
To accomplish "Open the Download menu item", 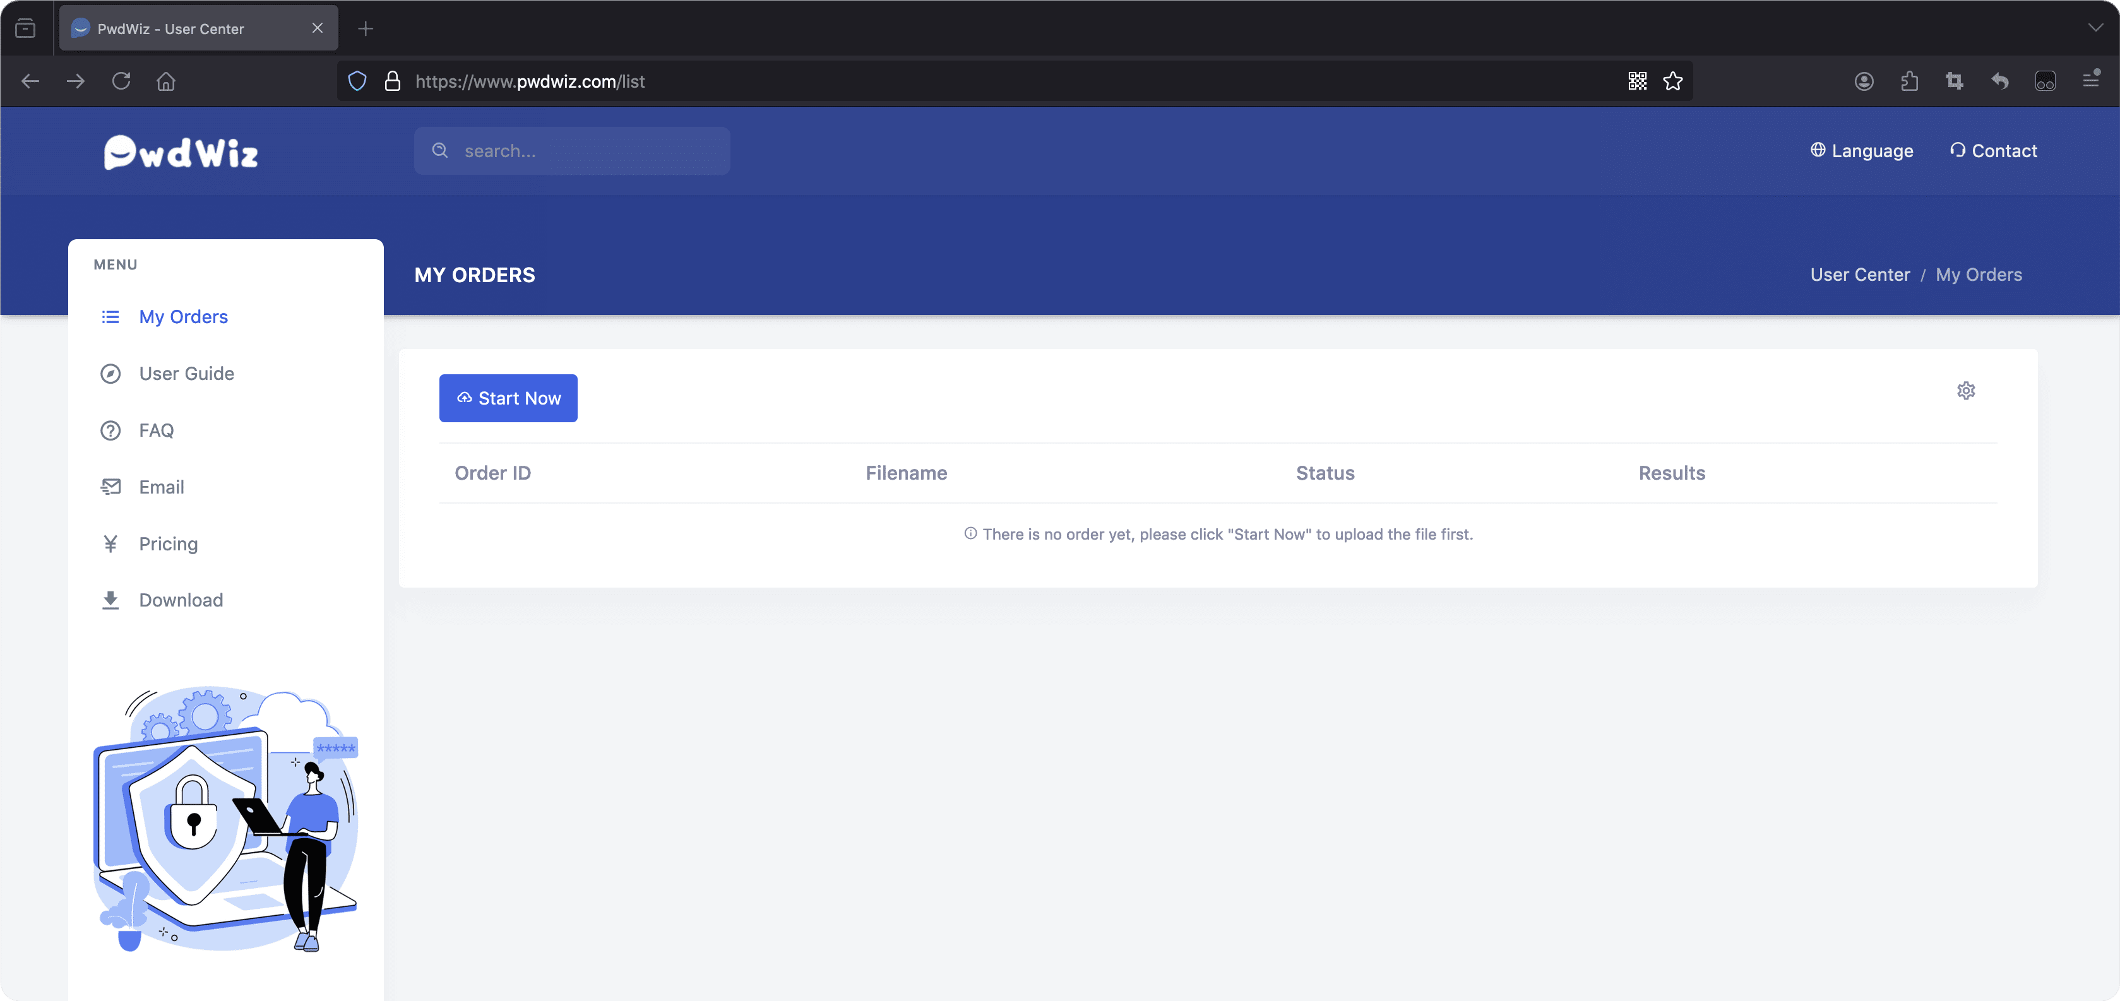I will (x=180, y=600).
